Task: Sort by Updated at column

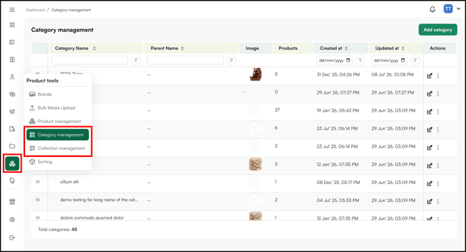Action: coord(403,49)
